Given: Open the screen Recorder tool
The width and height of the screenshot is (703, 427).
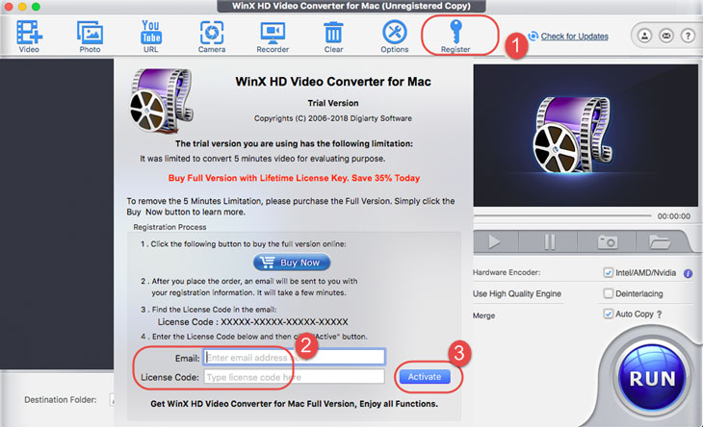Looking at the screenshot, I should (x=273, y=36).
